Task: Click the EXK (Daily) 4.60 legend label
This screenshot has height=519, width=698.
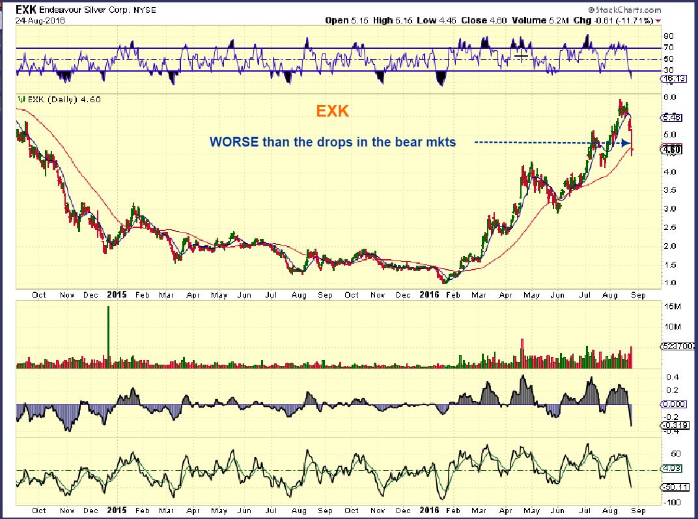Action: click(x=64, y=99)
